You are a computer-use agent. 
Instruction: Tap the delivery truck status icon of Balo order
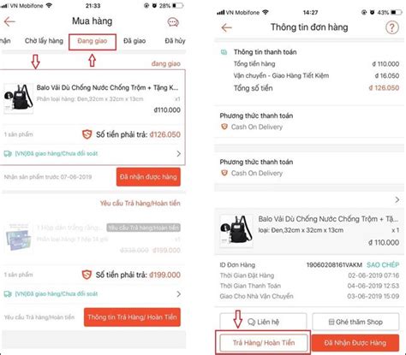pos(8,154)
